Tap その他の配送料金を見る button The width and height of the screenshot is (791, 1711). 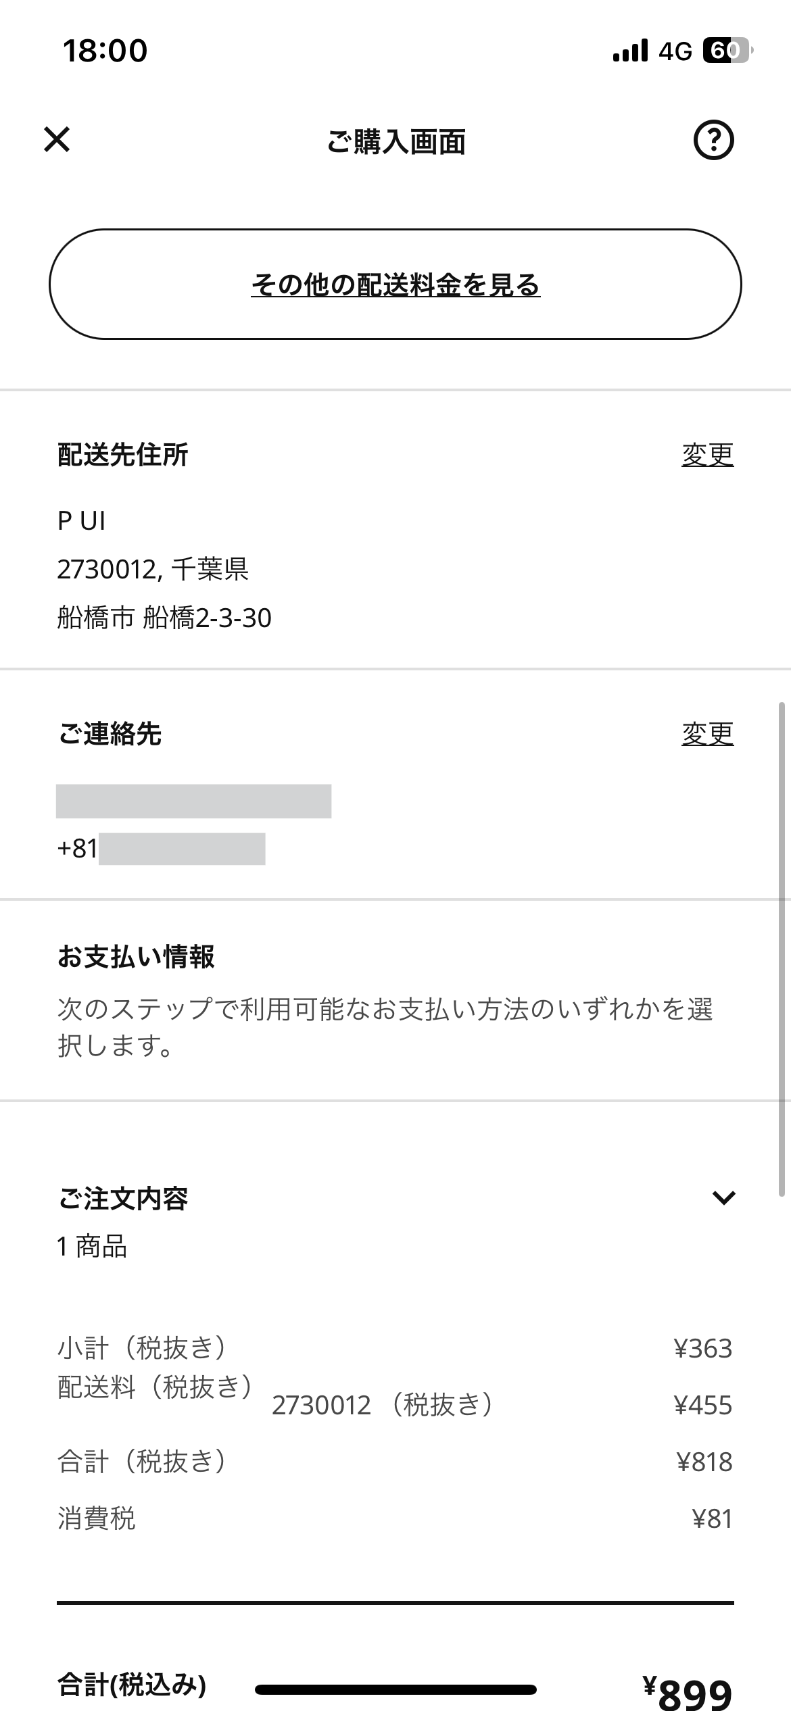pos(395,284)
